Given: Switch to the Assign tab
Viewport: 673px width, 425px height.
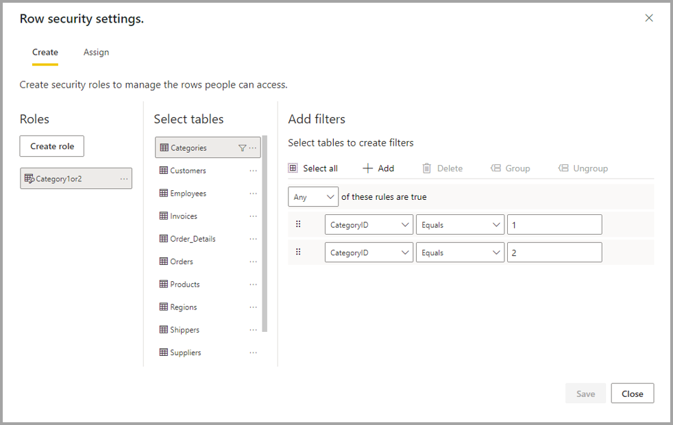Looking at the screenshot, I should point(96,52).
